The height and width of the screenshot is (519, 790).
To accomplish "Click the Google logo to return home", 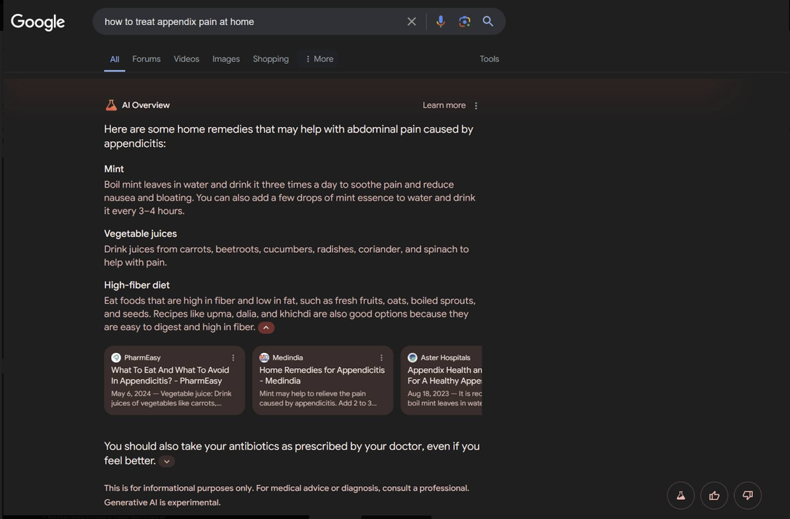I will point(38,22).
